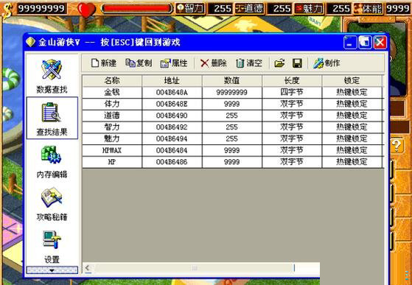Click the 复制 copy toolbar button

click(x=139, y=63)
